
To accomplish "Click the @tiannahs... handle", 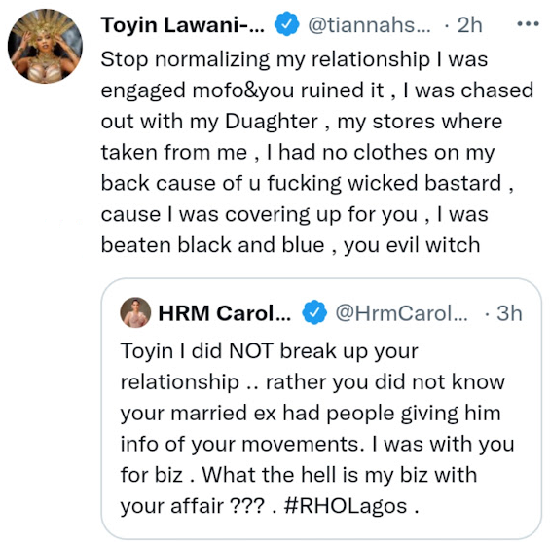I will pos(369,25).
